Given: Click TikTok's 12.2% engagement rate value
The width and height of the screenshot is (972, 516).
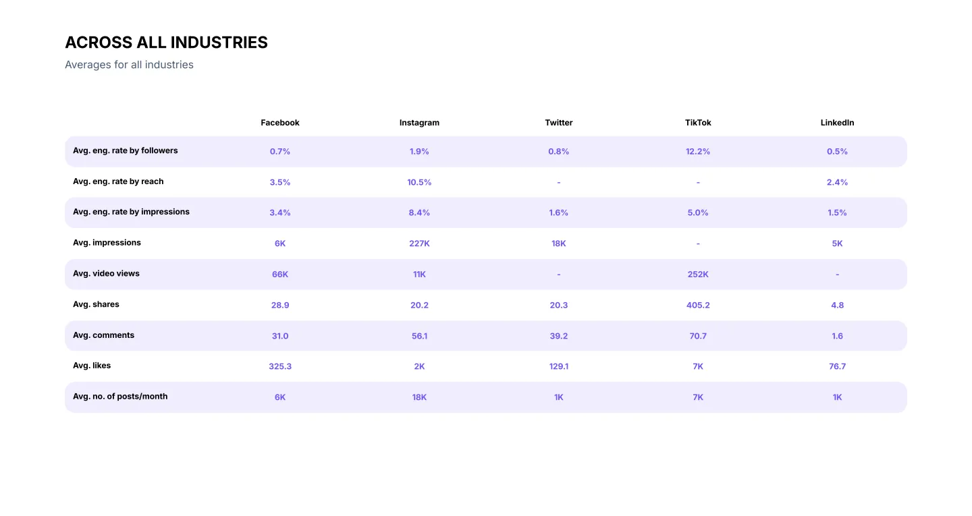Looking at the screenshot, I should click(698, 152).
